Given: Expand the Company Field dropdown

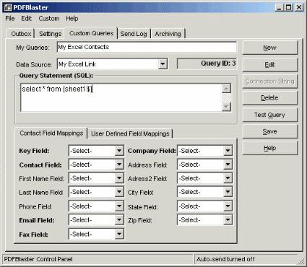Looking at the screenshot, I should tap(228, 151).
